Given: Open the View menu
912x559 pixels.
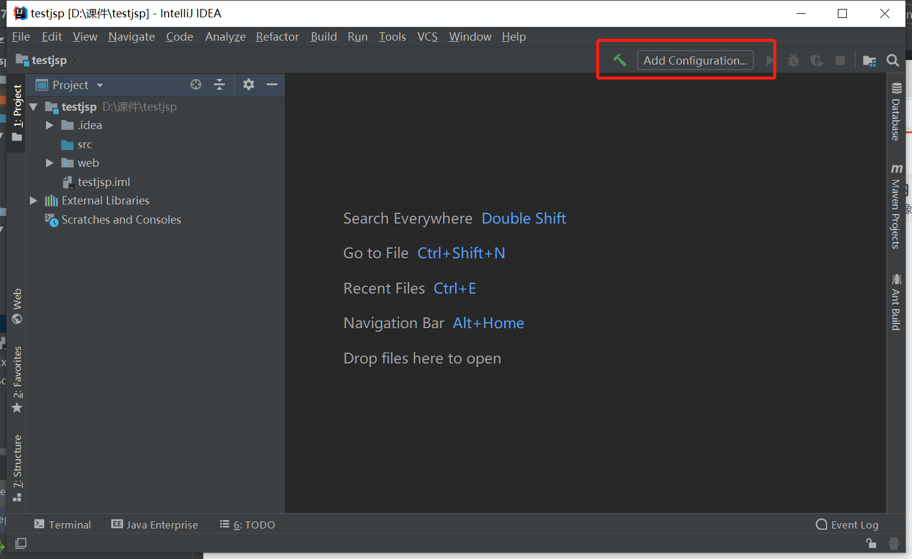Looking at the screenshot, I should point(85,37).
